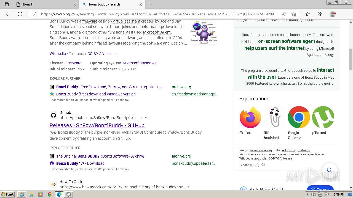
Task: Select the Firefox Explore more icon
Action: click(250, 117)
